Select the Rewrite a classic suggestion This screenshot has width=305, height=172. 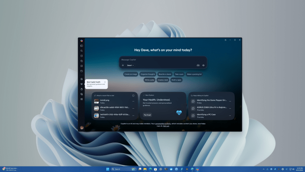[x=165, y=74]
